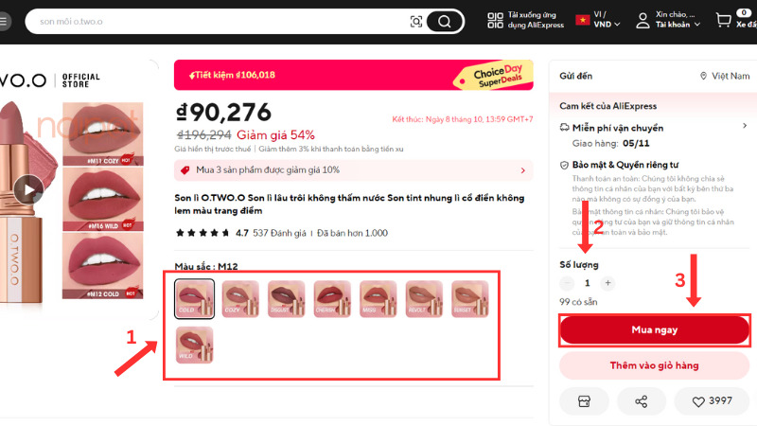757x426 pixels.
Task: Click the QR code app download icon
Action: point(495,20)
